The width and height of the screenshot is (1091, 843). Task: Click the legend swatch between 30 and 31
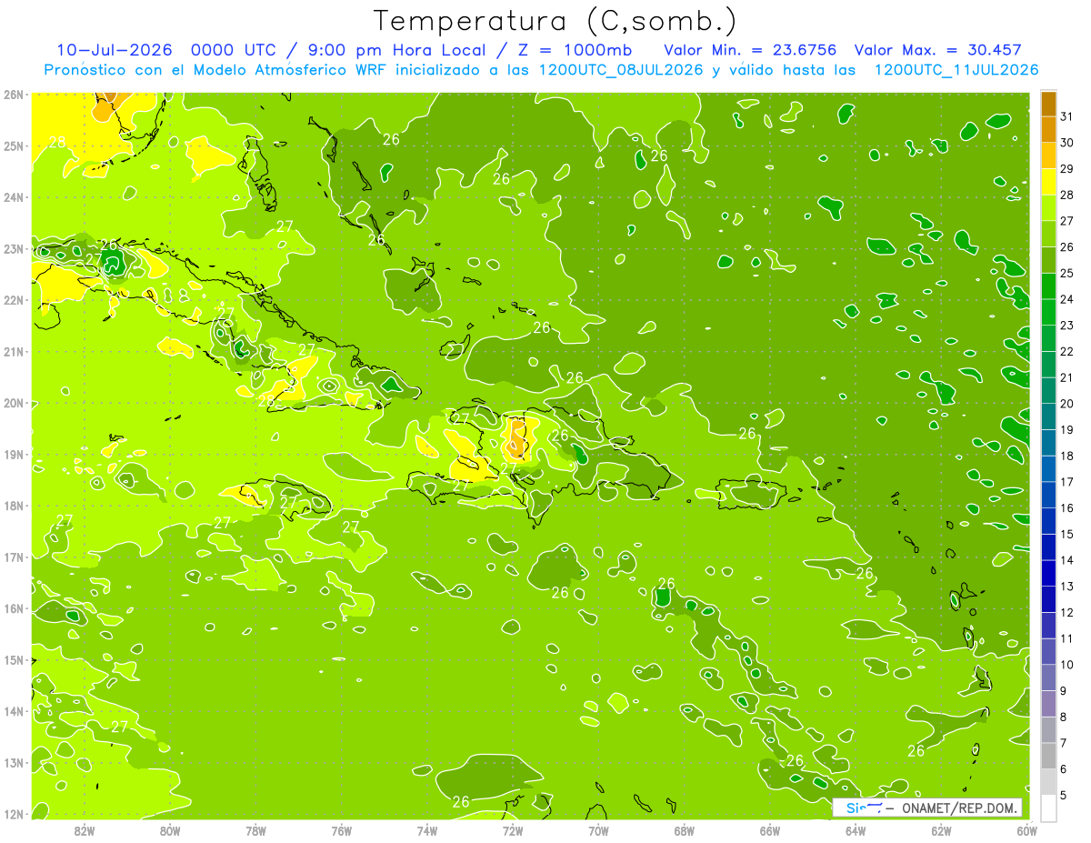[1048, 129]
